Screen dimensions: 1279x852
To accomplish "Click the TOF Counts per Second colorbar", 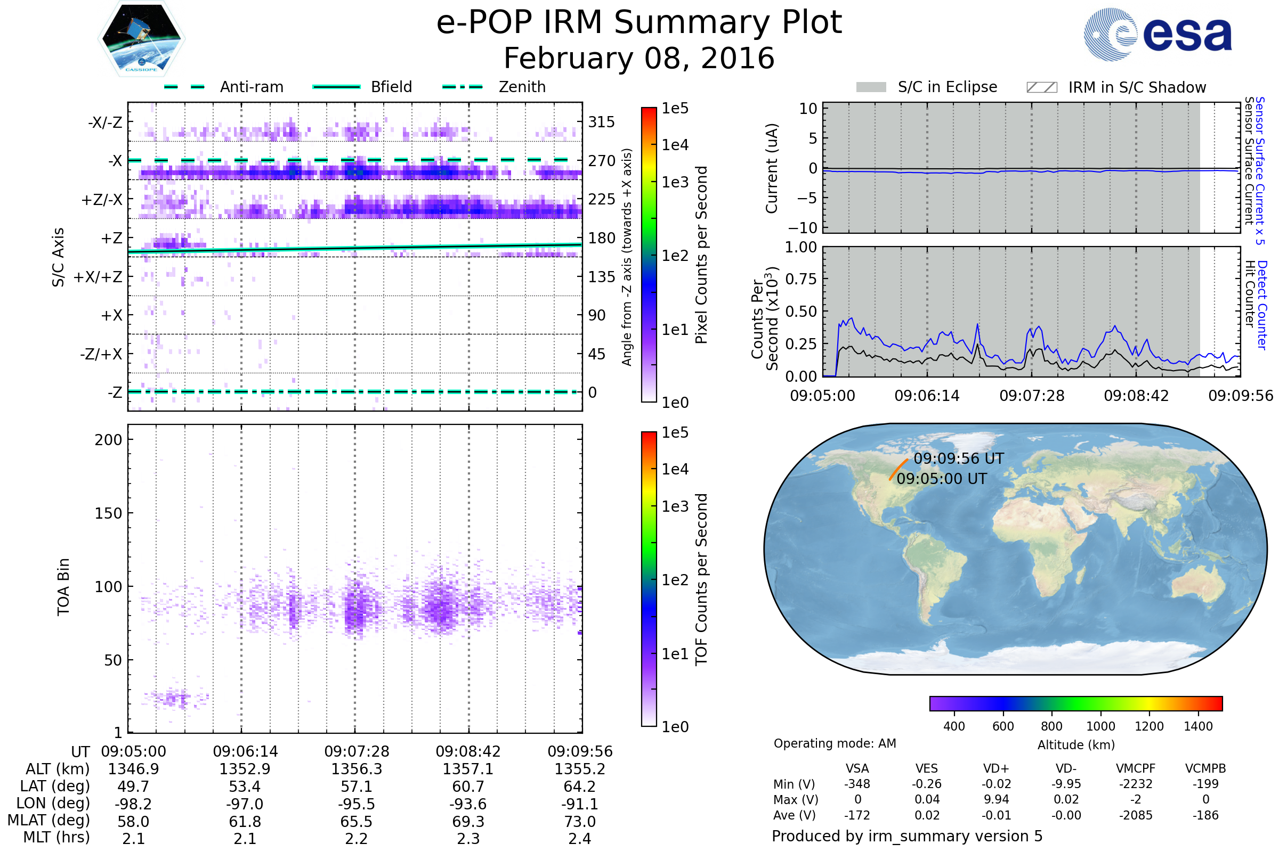I will click(x=649, y=579).
